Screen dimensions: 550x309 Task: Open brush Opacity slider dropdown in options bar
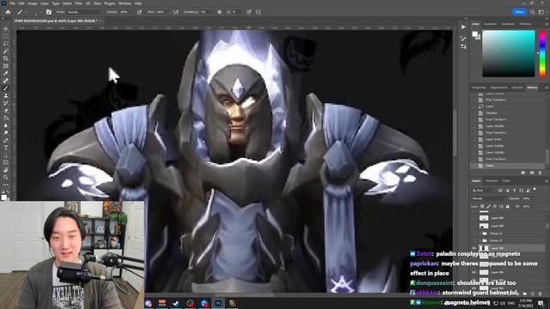coord(131,12)
